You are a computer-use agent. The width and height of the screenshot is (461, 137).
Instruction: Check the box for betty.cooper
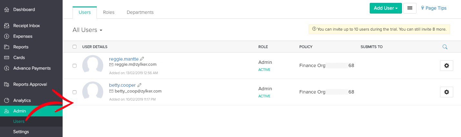(x=75, y=92)
